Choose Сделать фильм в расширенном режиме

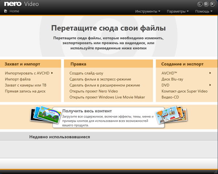point(104,85)
